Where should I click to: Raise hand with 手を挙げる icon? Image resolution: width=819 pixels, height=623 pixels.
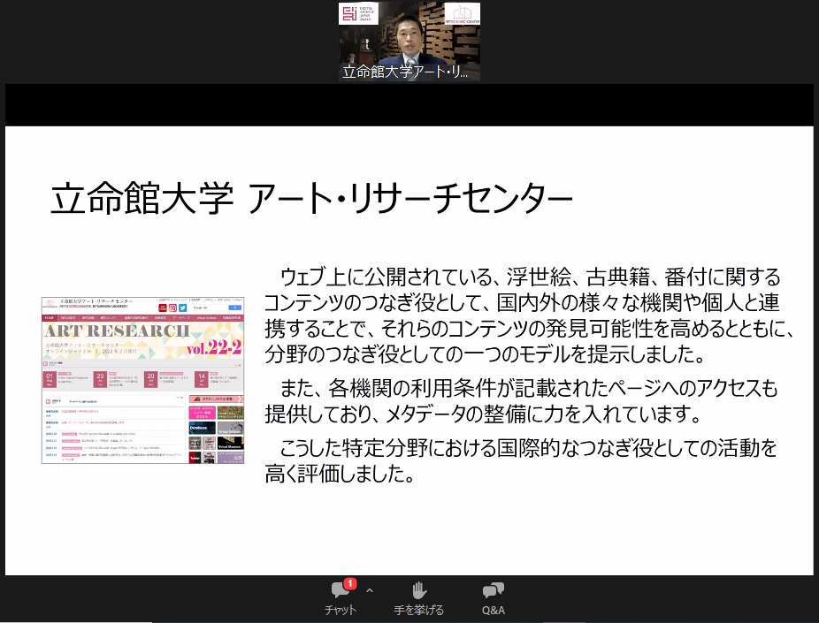pos(419,589)
